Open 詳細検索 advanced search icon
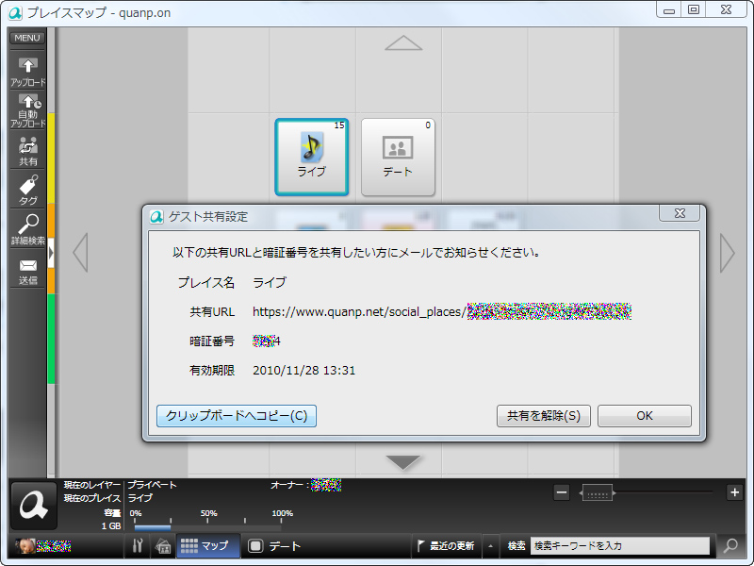This screenshot has width=754, height=566. coord(27,226)
